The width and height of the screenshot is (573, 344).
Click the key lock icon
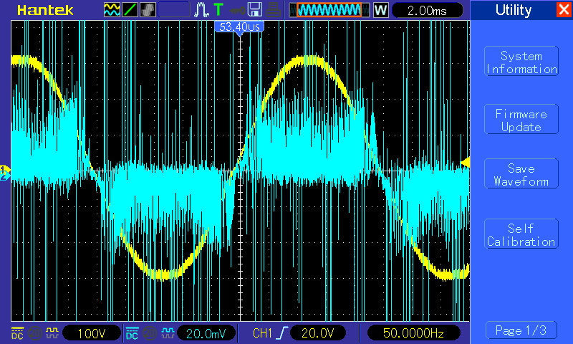pyautogui.click(x=234, y=10)
